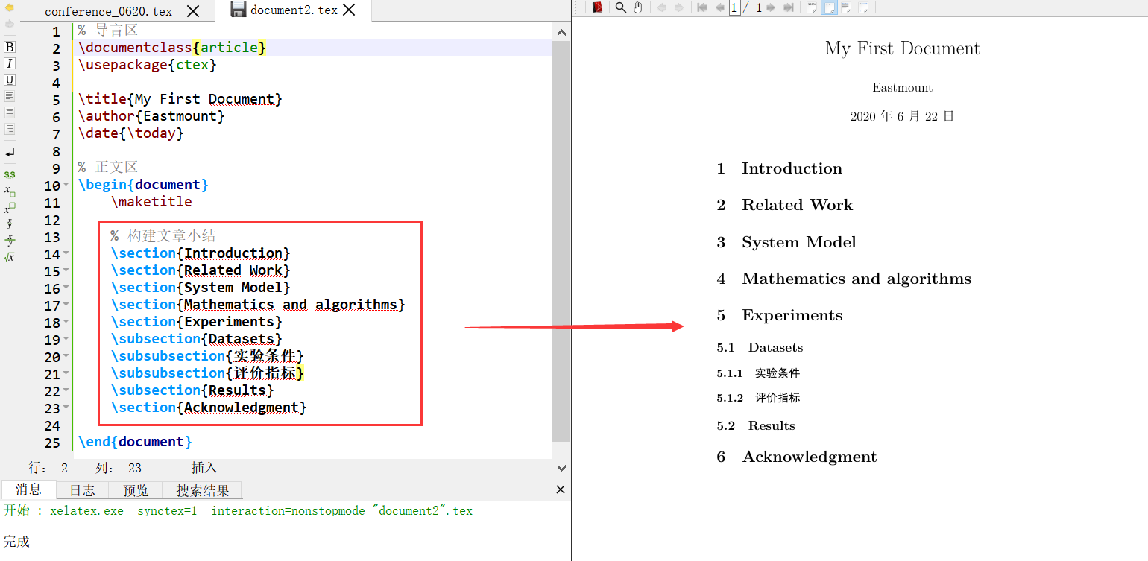
Task: Toggle fit to window in PDF viewer
Action: (863, 7)
